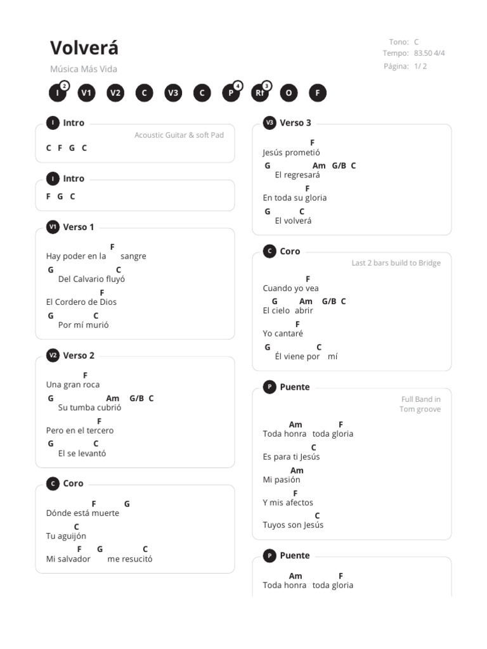Viewport: 487px width, 649px height.
Task: Select the V1 circle in song roadmap
Action: tap(86, 93)
